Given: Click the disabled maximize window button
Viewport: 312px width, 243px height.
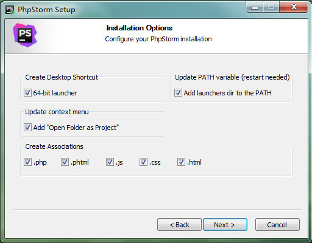Looking at the screenshot, I should 271,7.
